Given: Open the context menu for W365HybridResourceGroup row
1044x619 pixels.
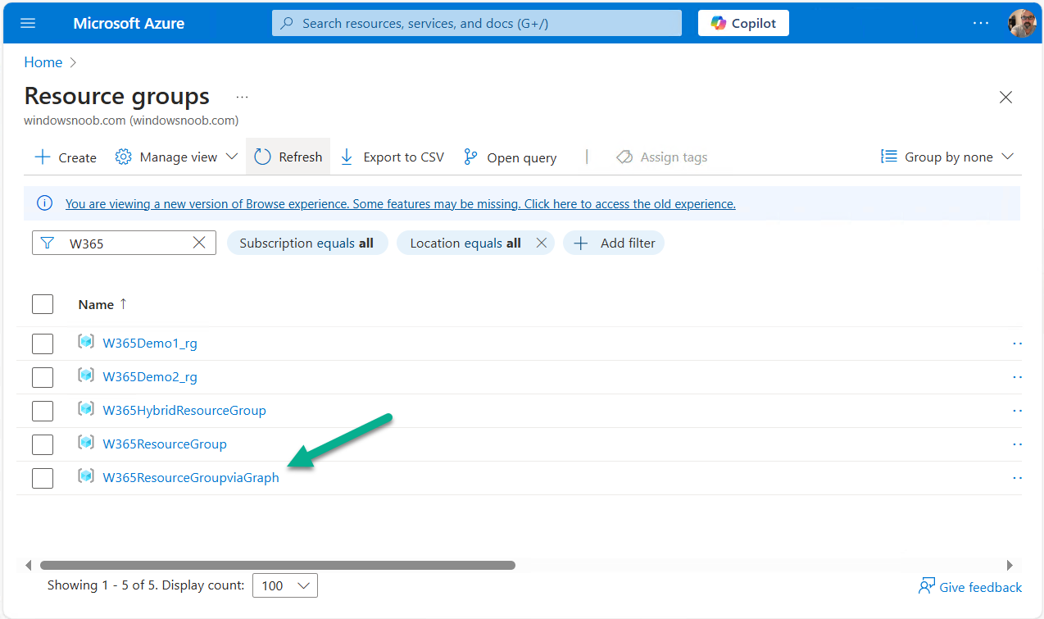Looking at the screenshot, I should [x=1017, y=412].
